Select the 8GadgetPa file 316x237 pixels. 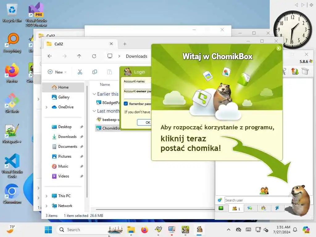[108, 102]
